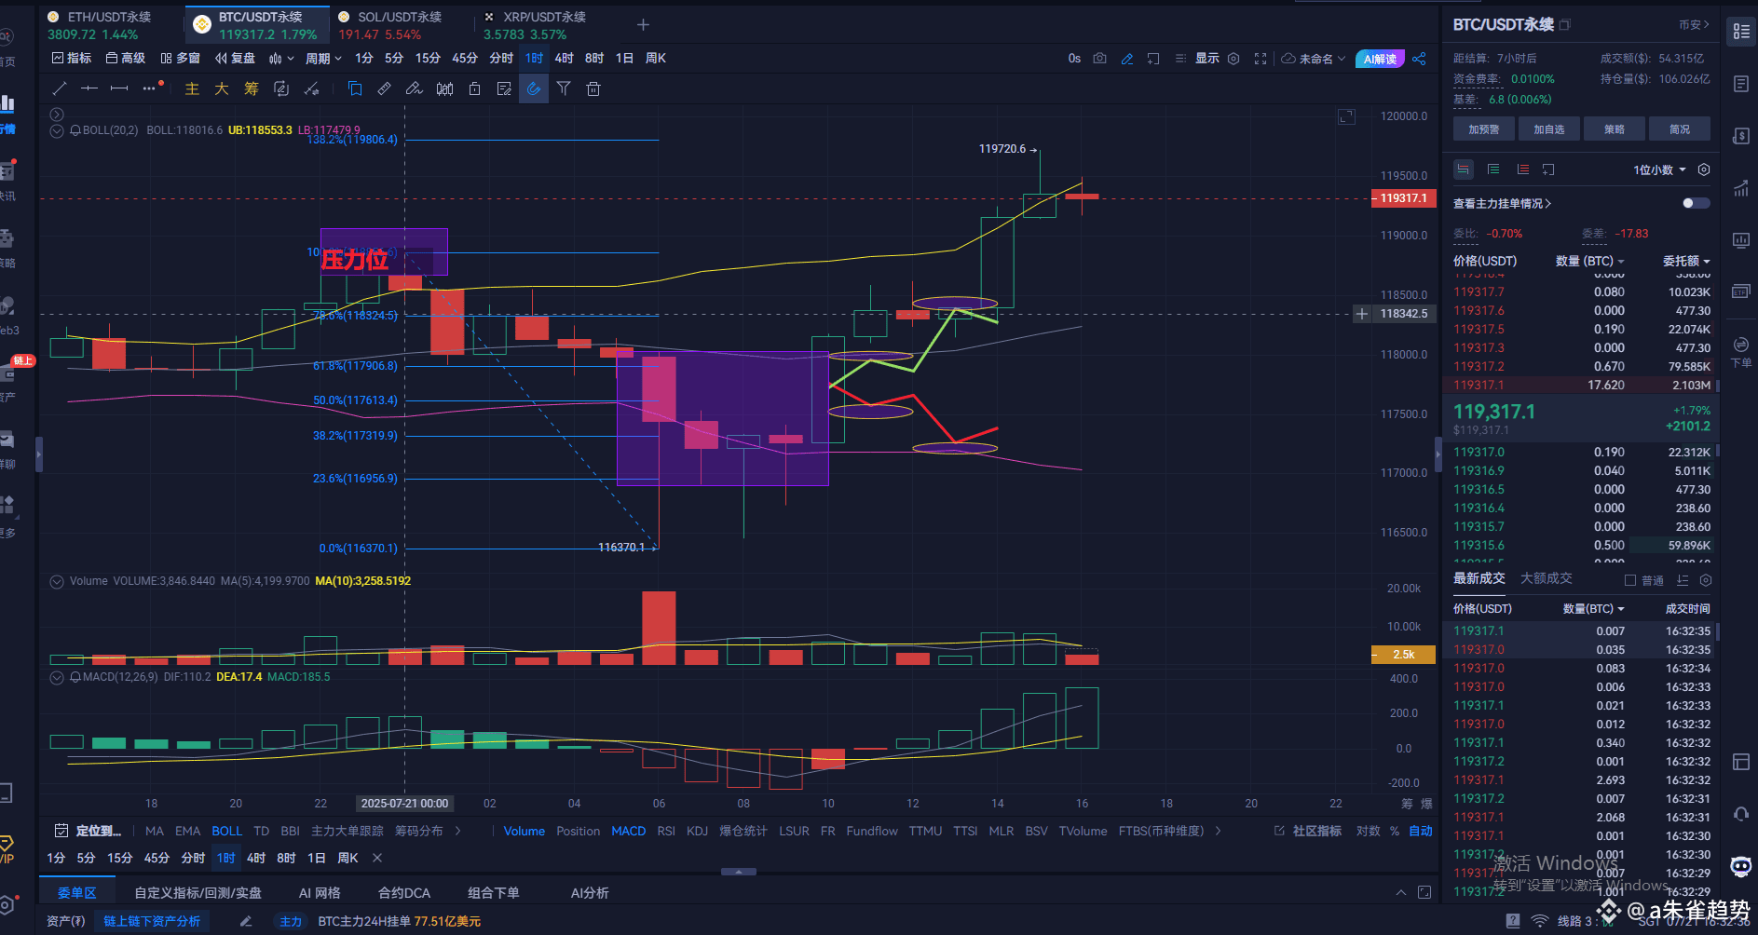The width and height of the screenshot is (1758, 935).
Task: Click the AI解读 button
Action: coord(1380,59)
